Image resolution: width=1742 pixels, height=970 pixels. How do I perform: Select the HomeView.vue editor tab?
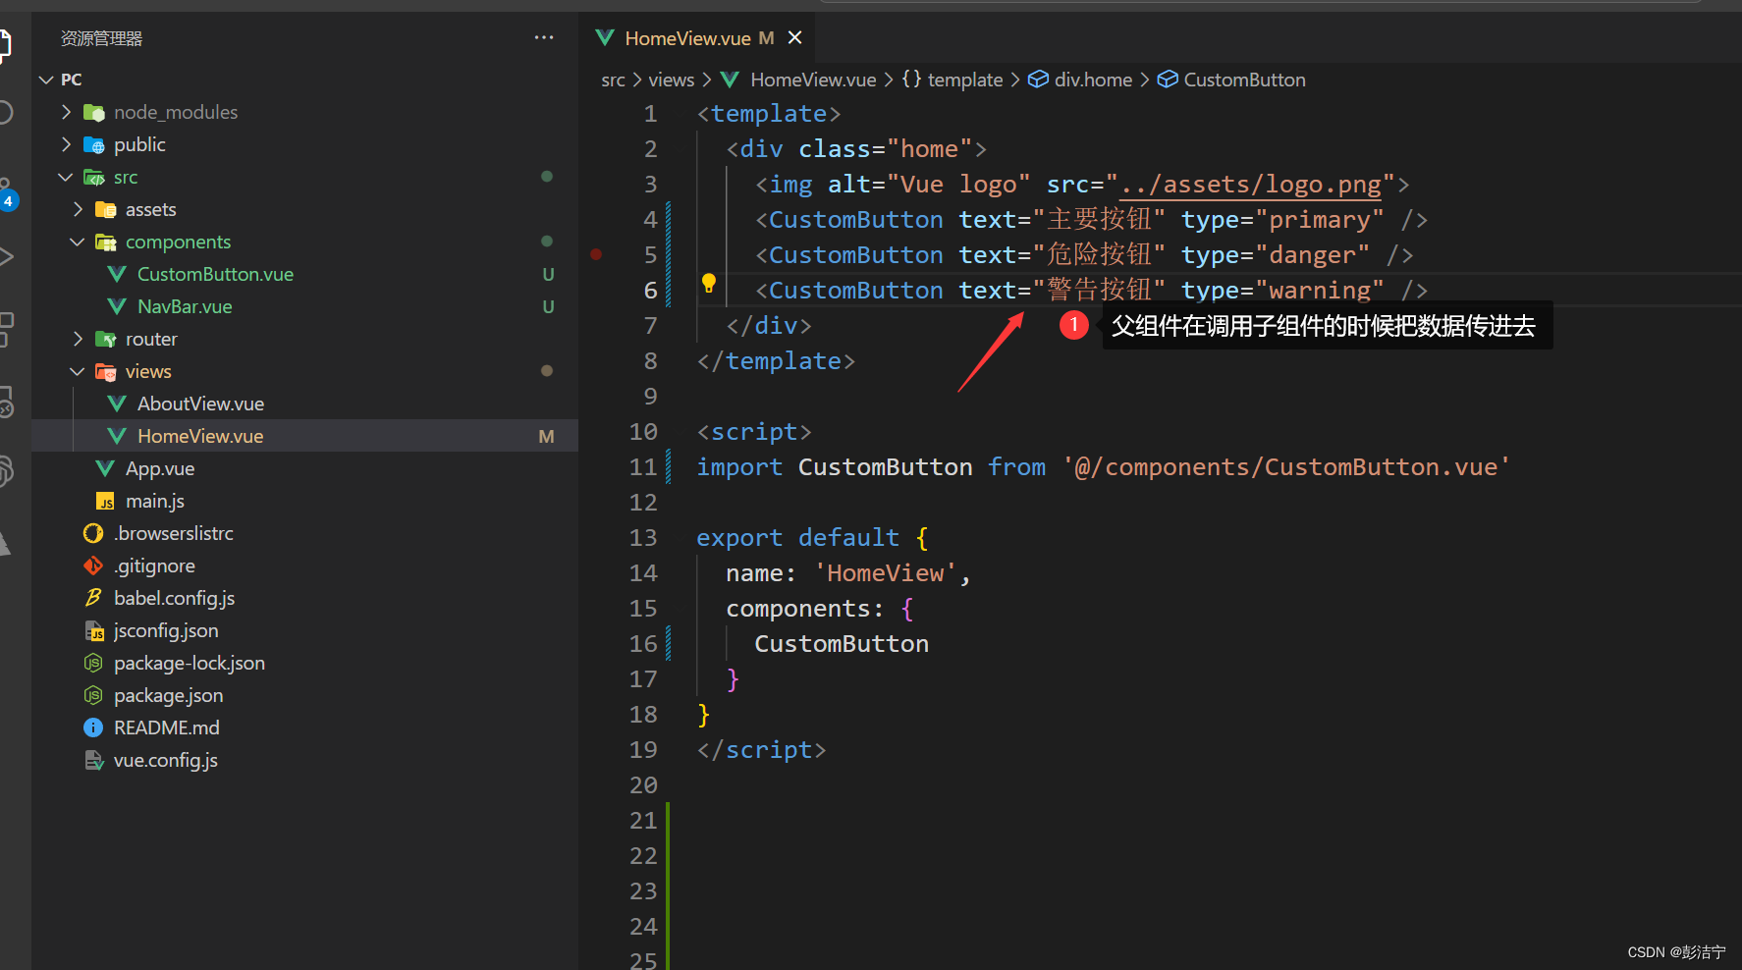(687, 37)
